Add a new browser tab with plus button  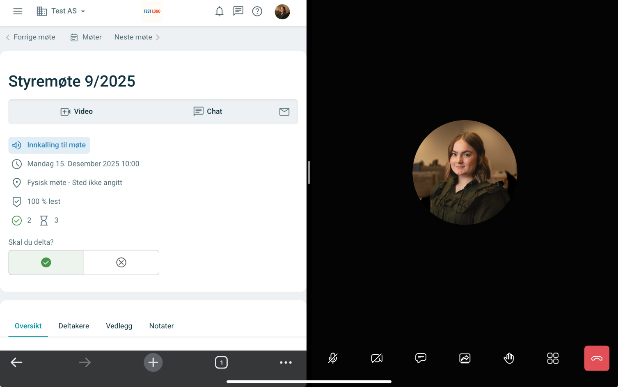click(153, 362)
